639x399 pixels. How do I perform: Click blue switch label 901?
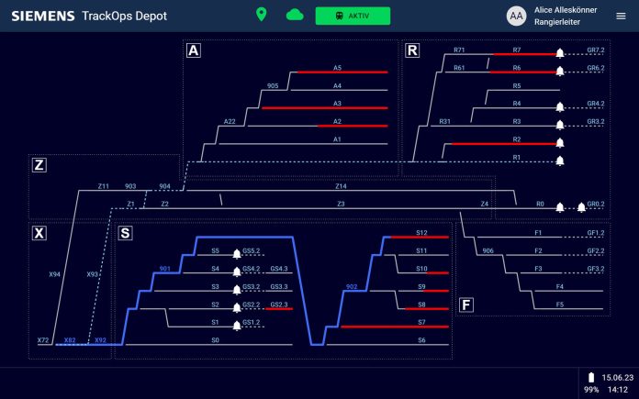[x=164, y=269]
